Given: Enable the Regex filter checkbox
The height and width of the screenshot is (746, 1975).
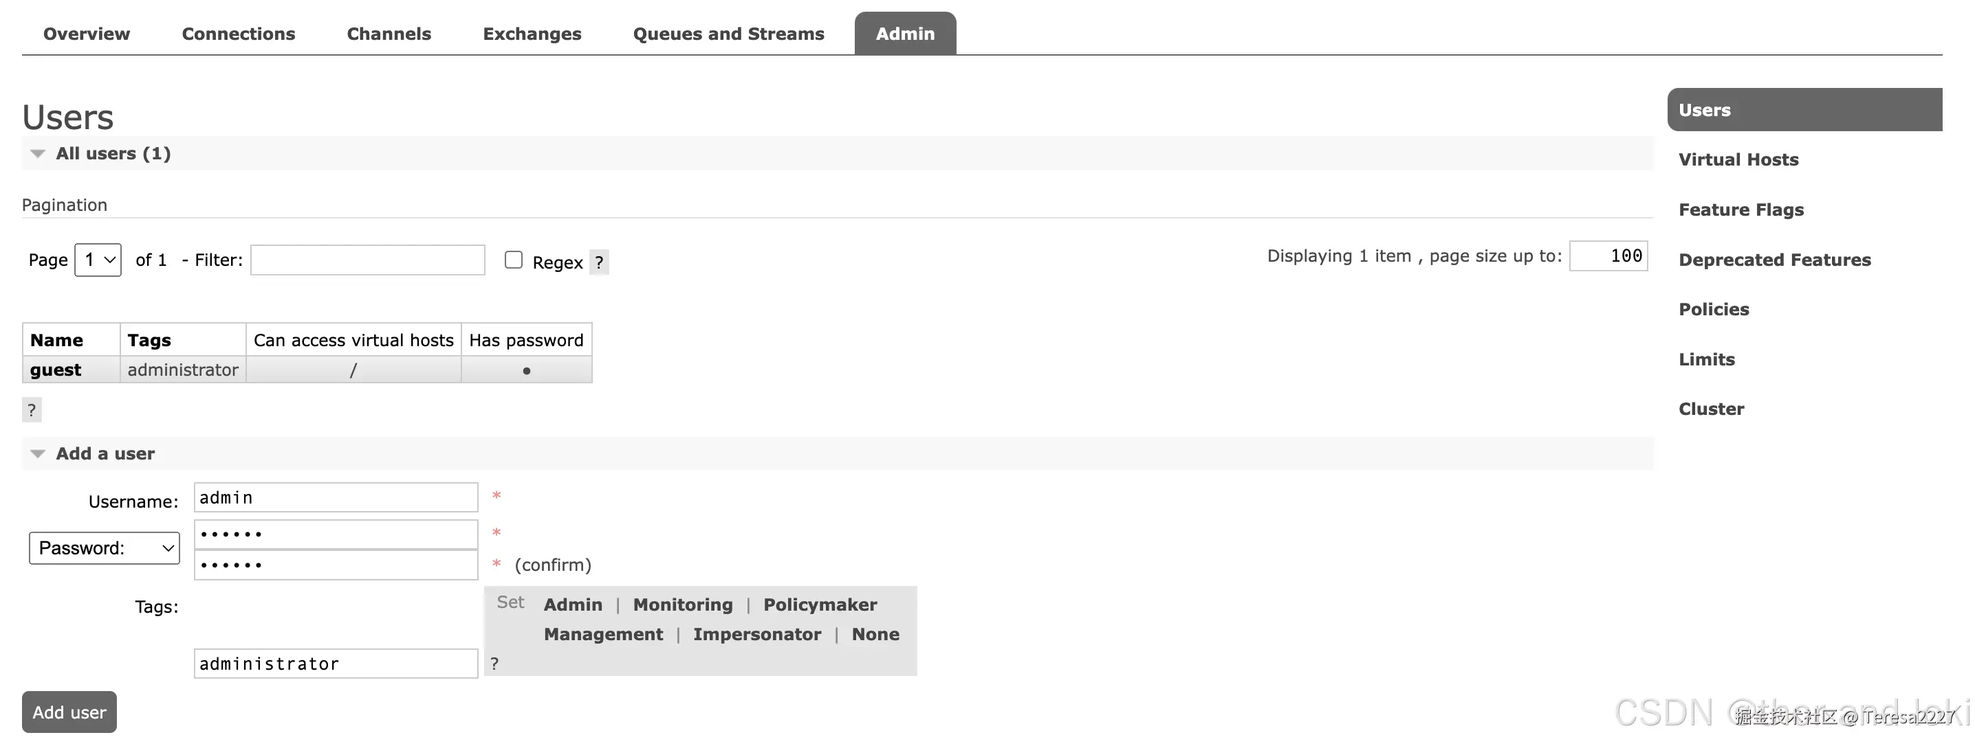Looking at the screenshot, I should pyautogui.click(x=514, y=260).
